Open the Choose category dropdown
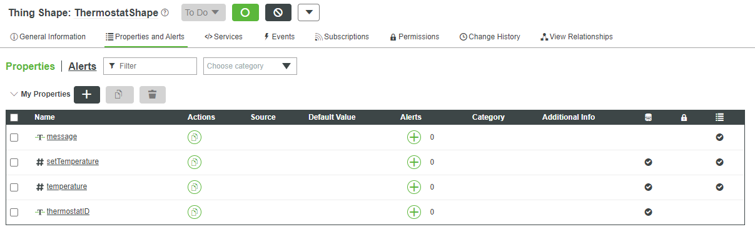This screenshot has height=232, width=755. click(x=250, y=66)
